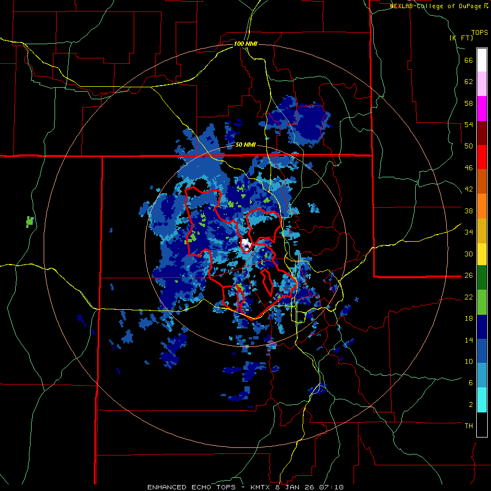491x491 pixels.
Task: Click the '100 NMI' range ring label
Action: pyautogui.click(x=245, y=44)
